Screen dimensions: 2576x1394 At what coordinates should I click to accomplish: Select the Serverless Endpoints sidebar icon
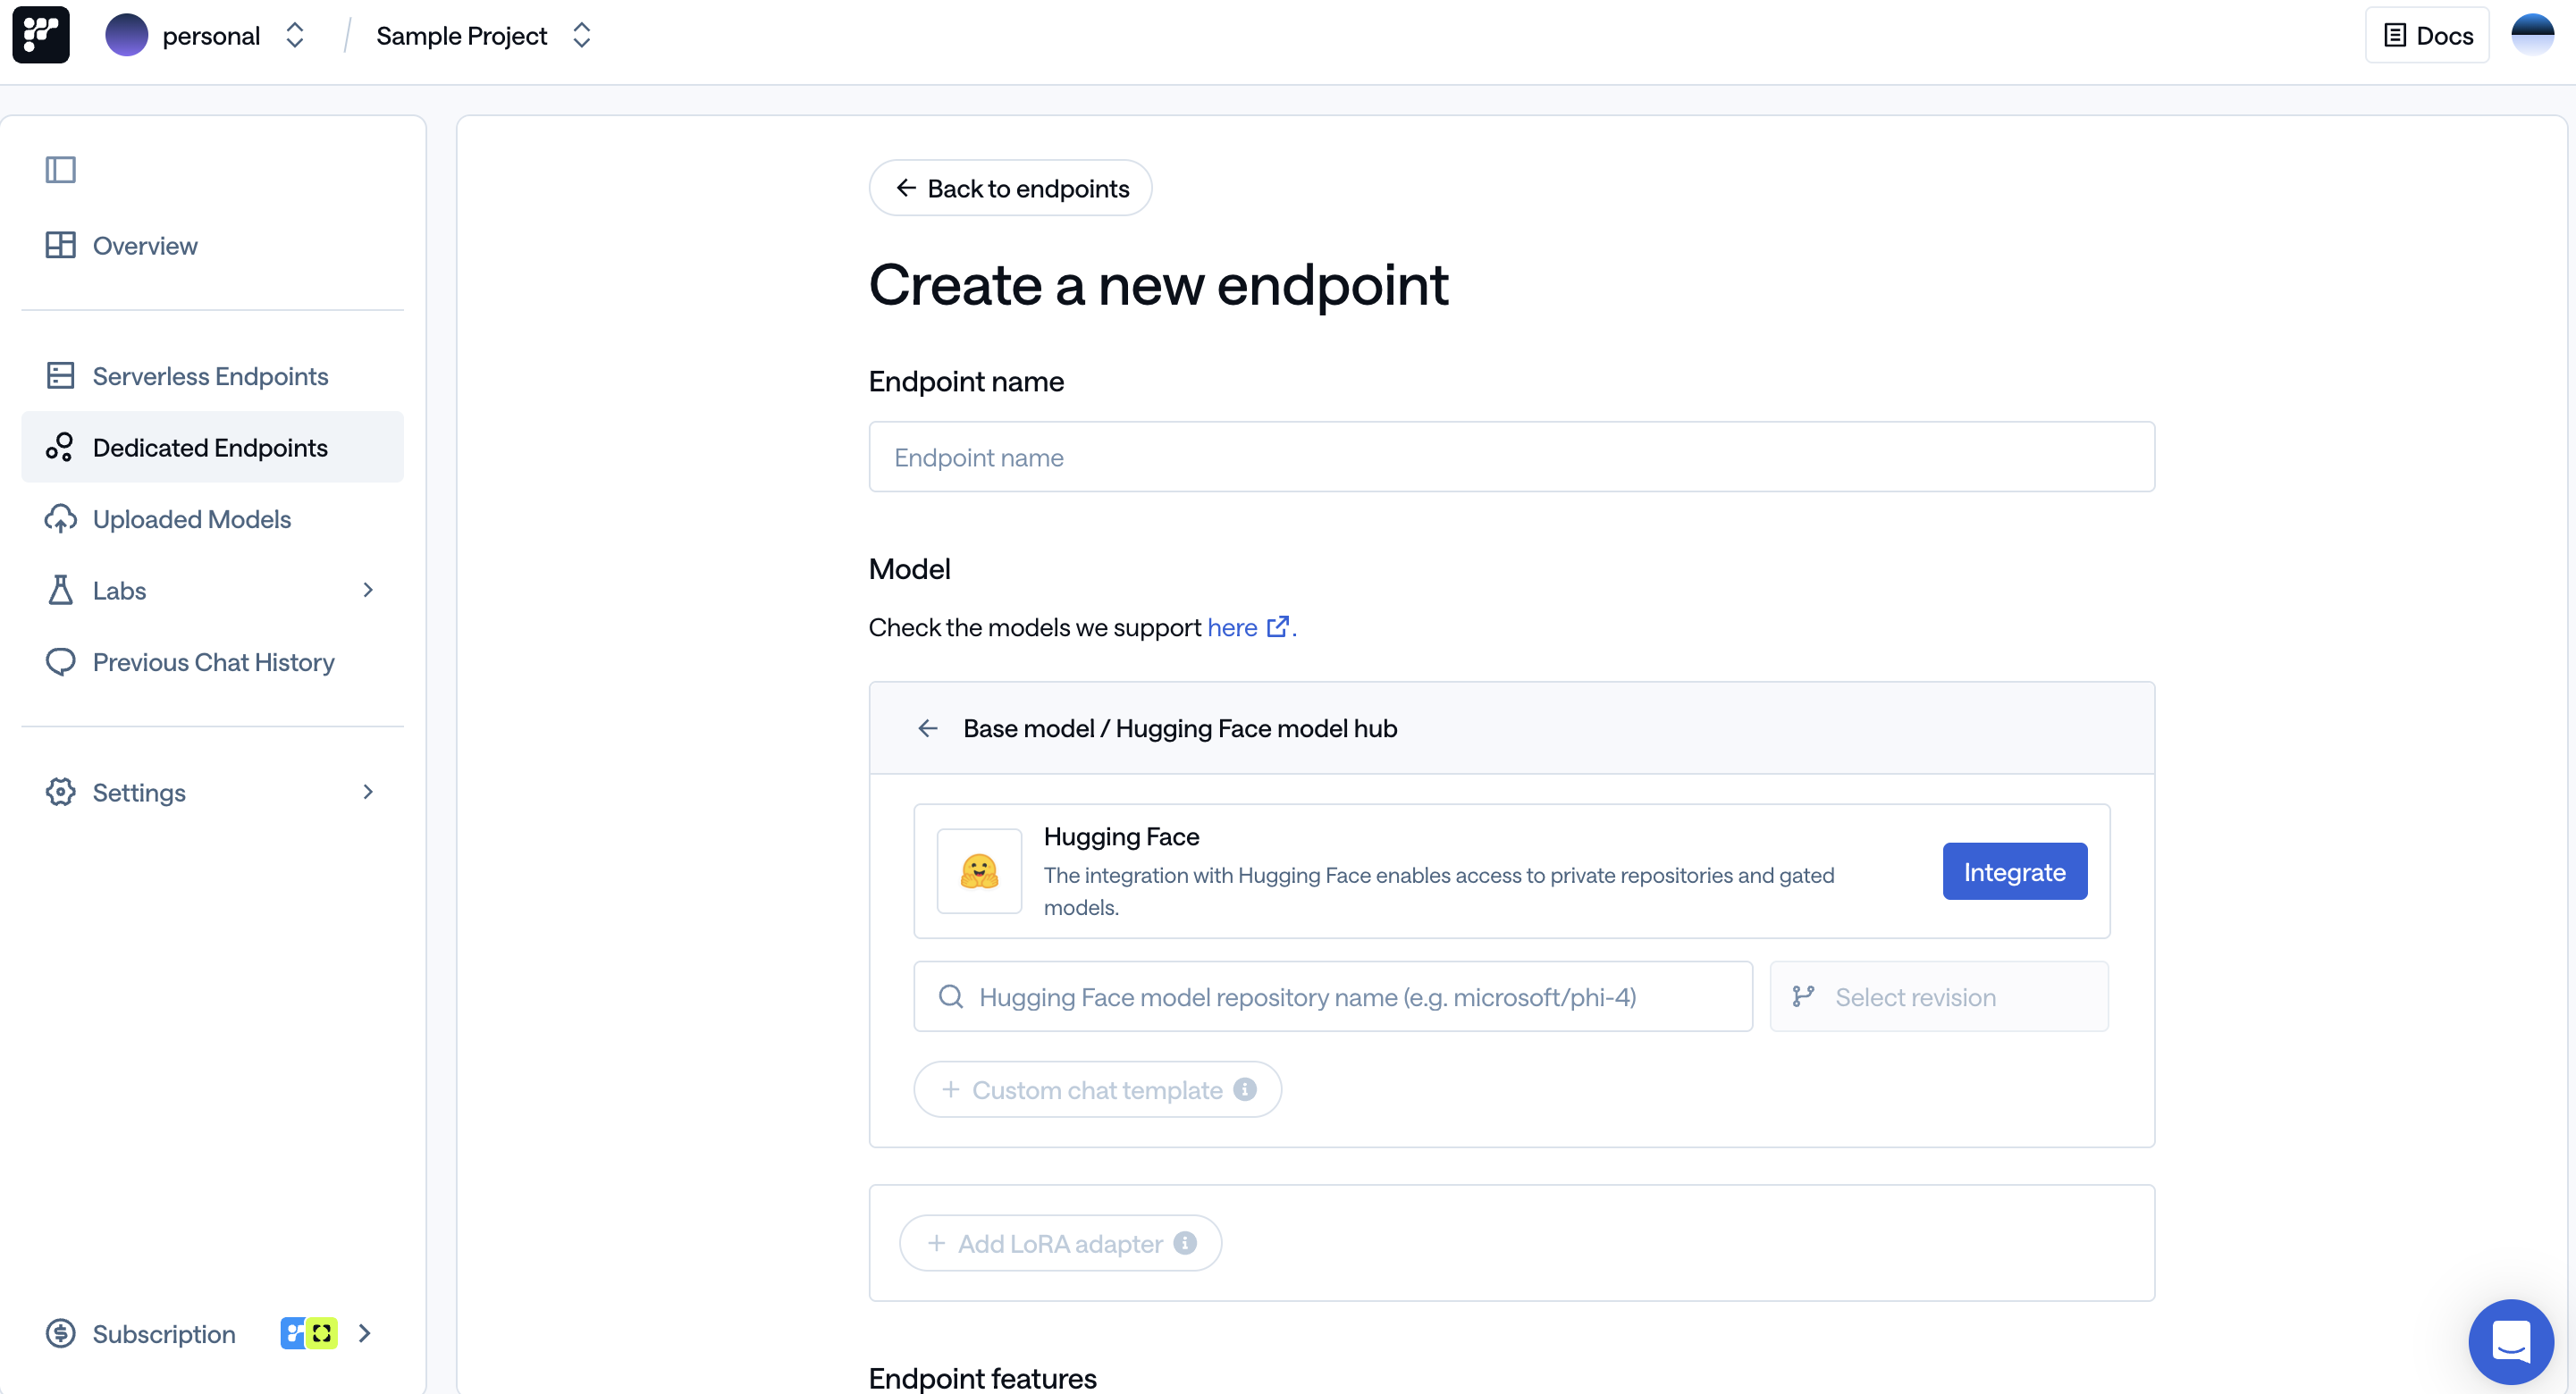point(61,375)
